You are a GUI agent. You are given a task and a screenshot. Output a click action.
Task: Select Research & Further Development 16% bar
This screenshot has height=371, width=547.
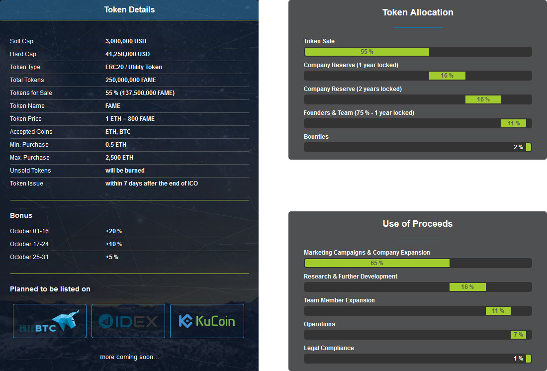467,287
